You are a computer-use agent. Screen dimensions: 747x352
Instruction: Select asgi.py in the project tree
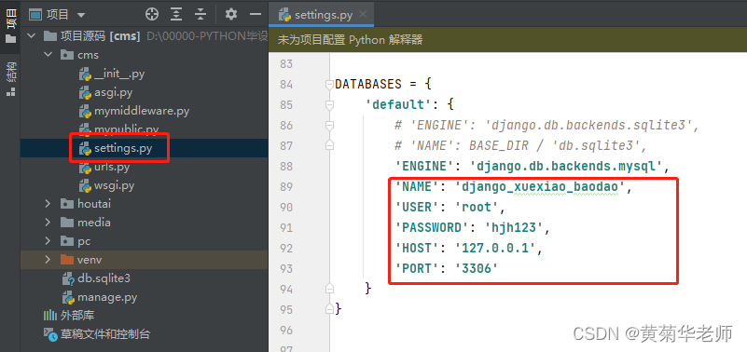pyautogui.click(x=114, y=92)
